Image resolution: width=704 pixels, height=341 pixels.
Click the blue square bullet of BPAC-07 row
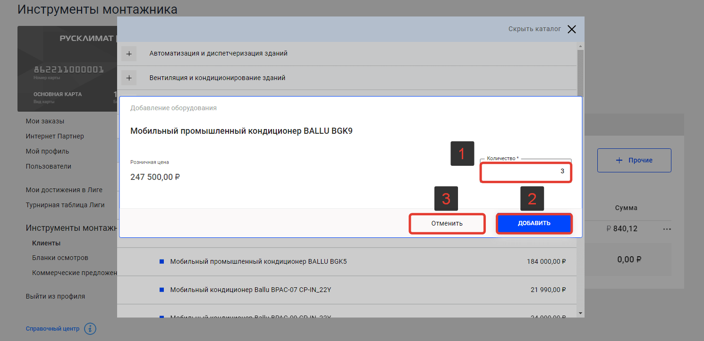[161, 290]
